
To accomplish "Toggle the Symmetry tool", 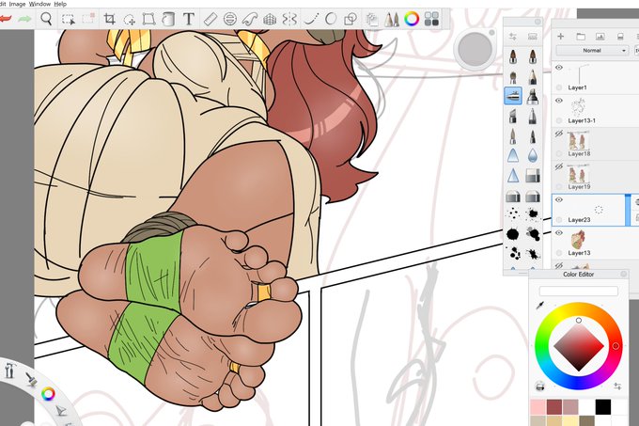I will [x=289, y=19].
